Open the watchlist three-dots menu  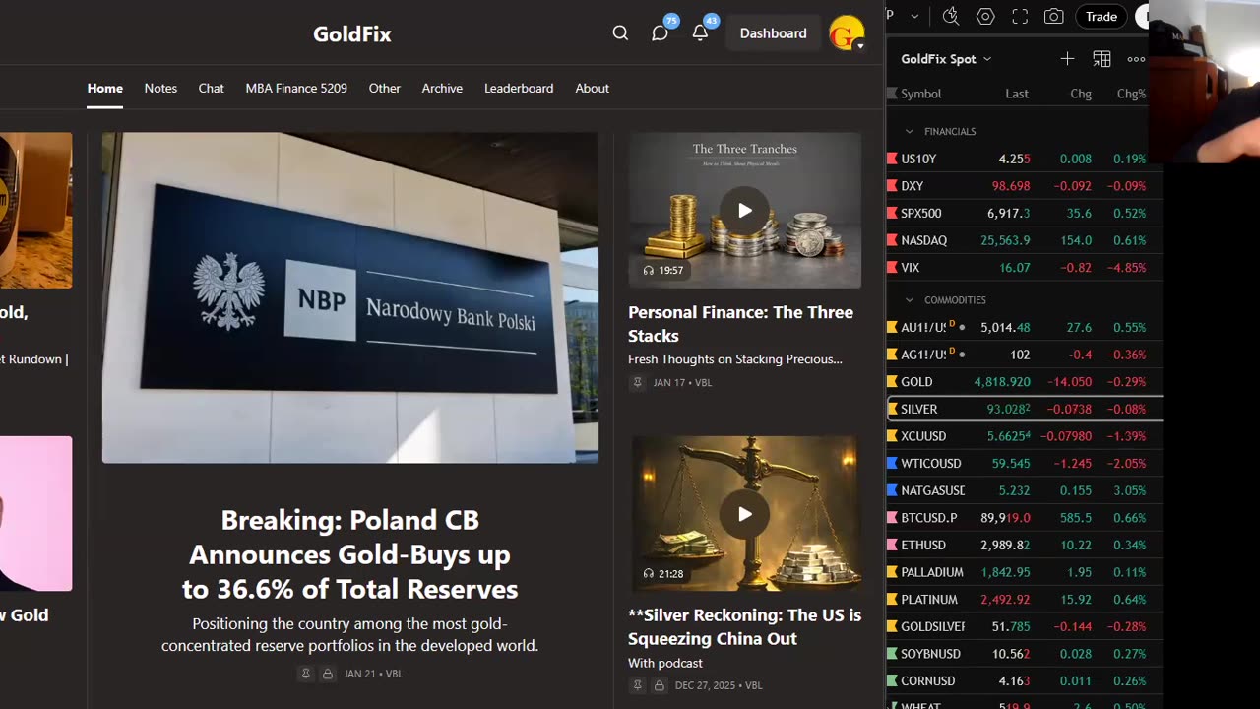pyautogui.click(x=1136, y=59)
